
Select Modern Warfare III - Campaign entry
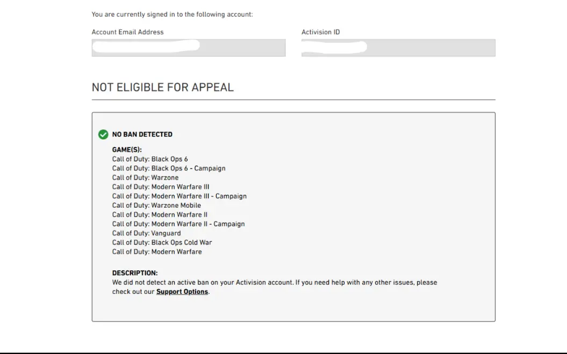coord(179,196)
